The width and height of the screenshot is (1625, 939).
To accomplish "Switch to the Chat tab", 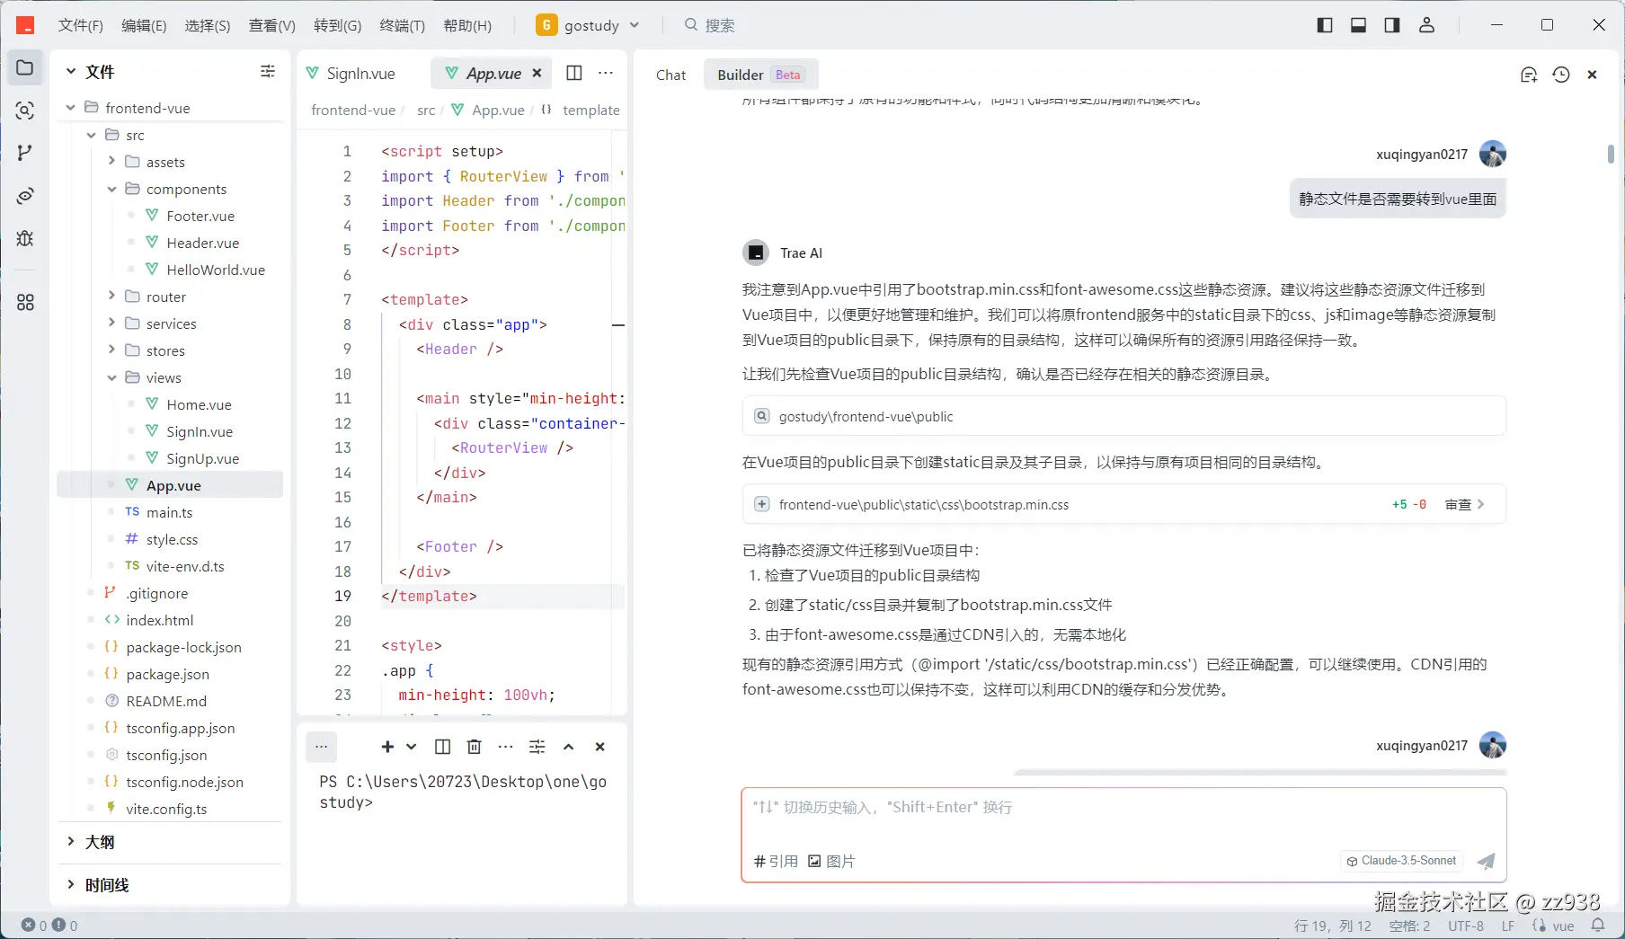I will tap(670, 75).
